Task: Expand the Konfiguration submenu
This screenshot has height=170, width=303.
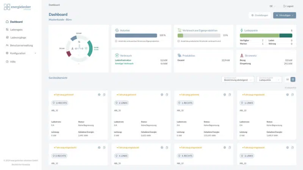Action: click(x=35, y=53)
